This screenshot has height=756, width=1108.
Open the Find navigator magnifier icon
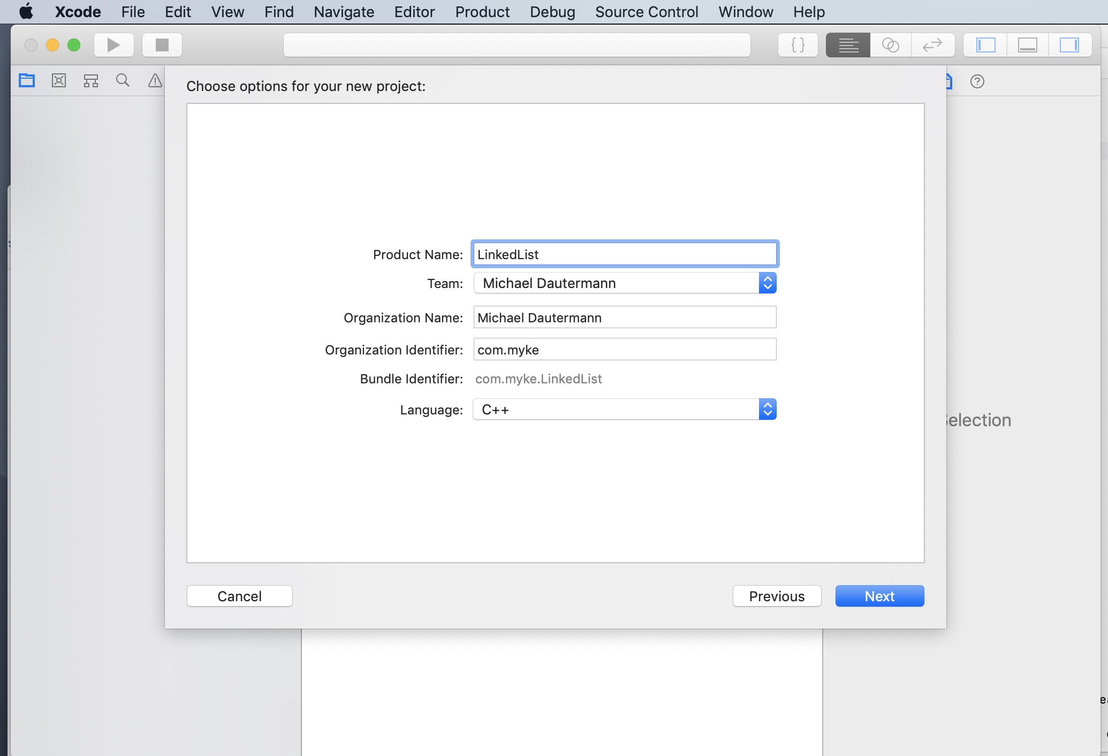(123, 81)
